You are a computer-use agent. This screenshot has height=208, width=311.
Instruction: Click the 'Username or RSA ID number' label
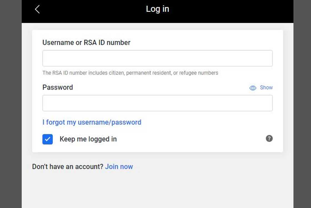86,43
